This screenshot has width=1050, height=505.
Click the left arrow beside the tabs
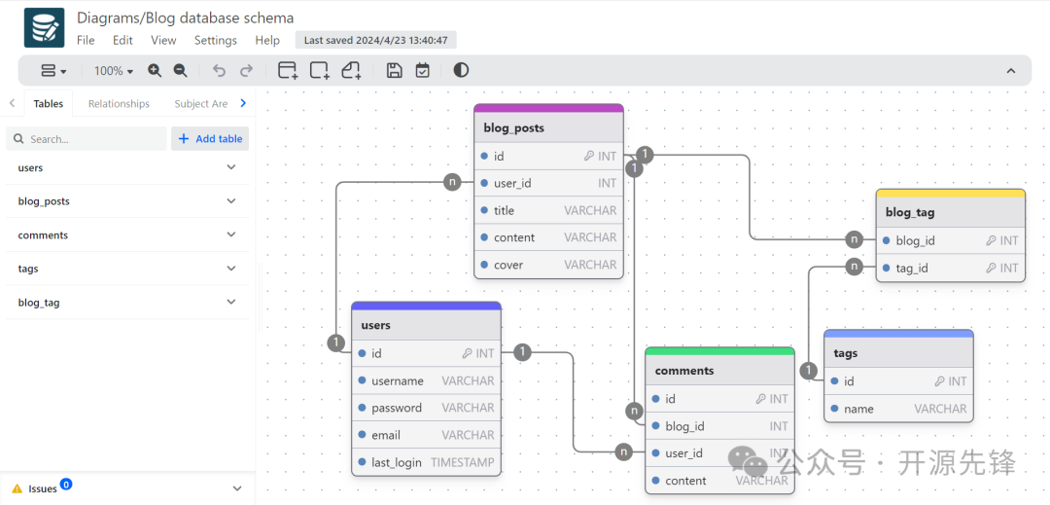pyautogui.click(x=12, y=103)
